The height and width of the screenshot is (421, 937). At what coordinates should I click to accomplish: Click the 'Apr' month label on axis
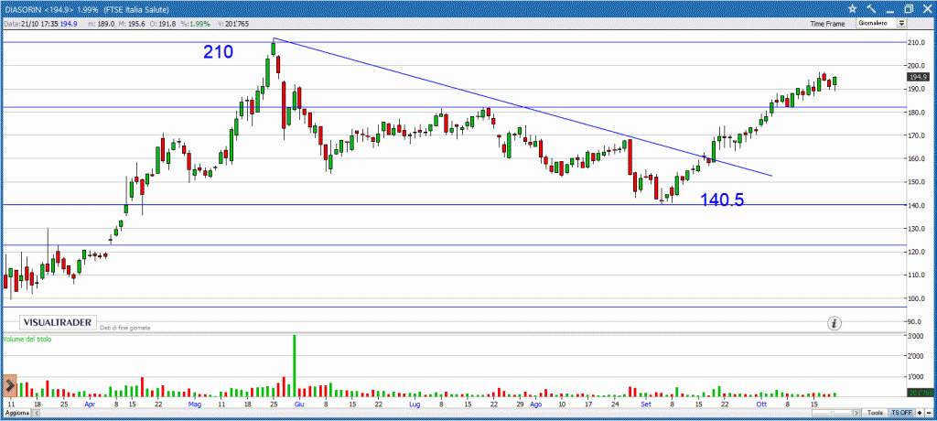90,405
